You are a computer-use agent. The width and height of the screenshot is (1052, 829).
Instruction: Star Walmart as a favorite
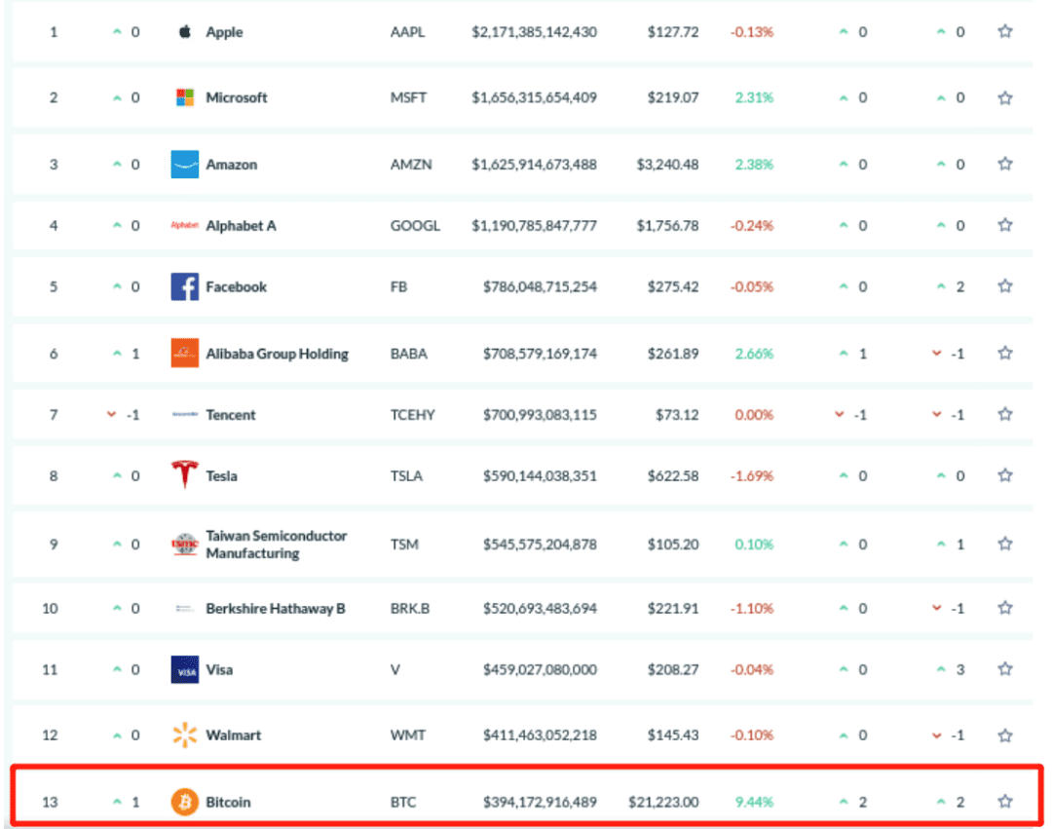pyautogui.click(x=1005, y=735)
